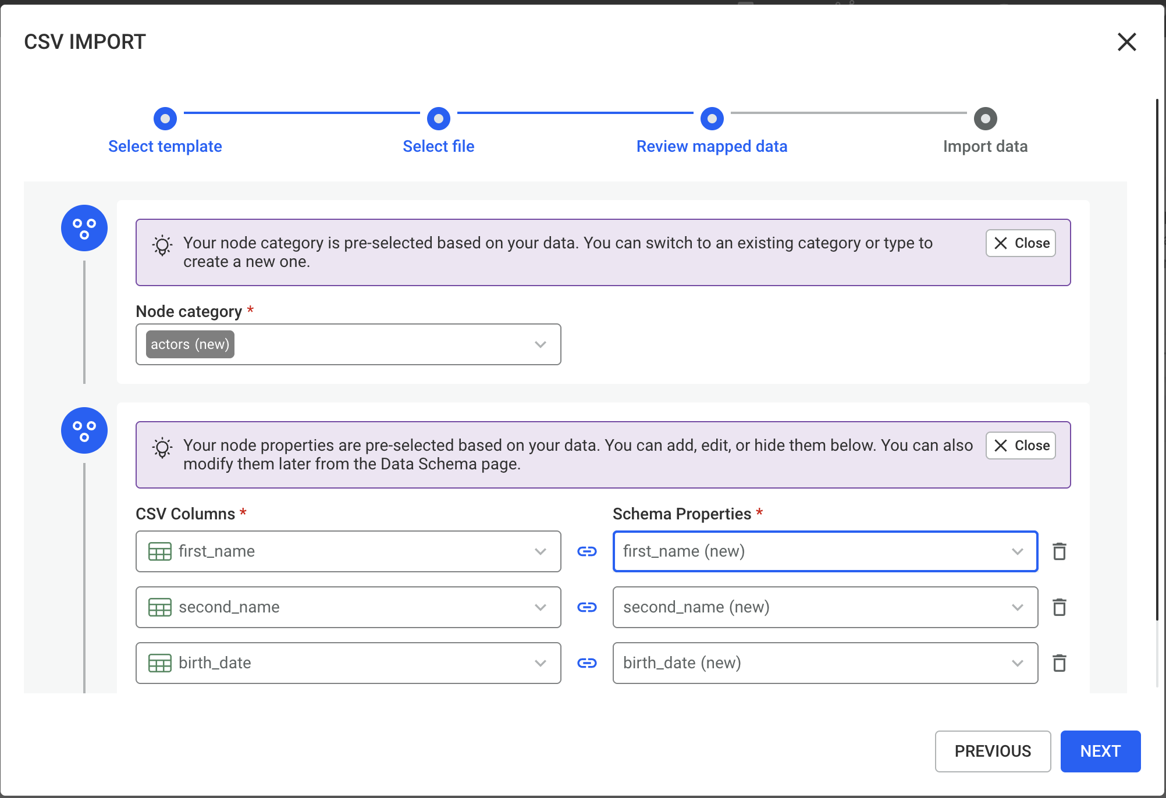
Task: Go to Select template step
Action: (165, 119)
